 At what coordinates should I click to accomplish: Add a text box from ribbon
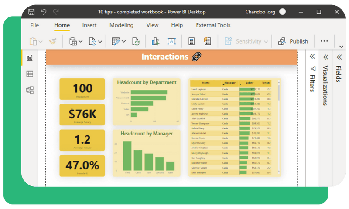pyautogui.click(x=171, y=41)
